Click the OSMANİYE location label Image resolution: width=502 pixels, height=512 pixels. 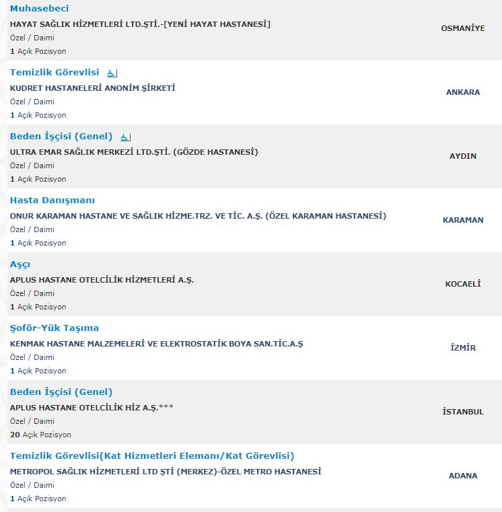463,28
